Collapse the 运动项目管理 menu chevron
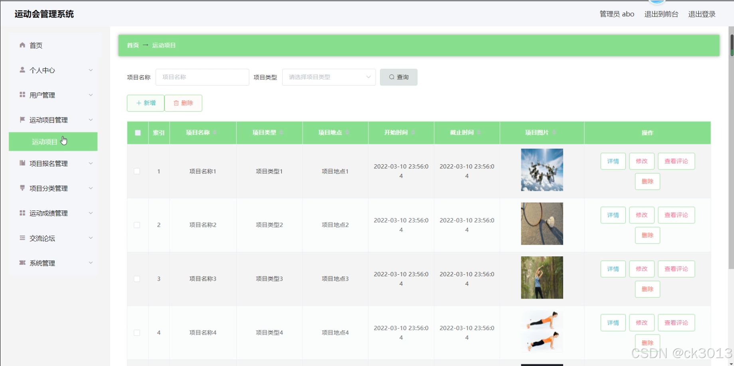734x366 pixels. click(91, 120)
